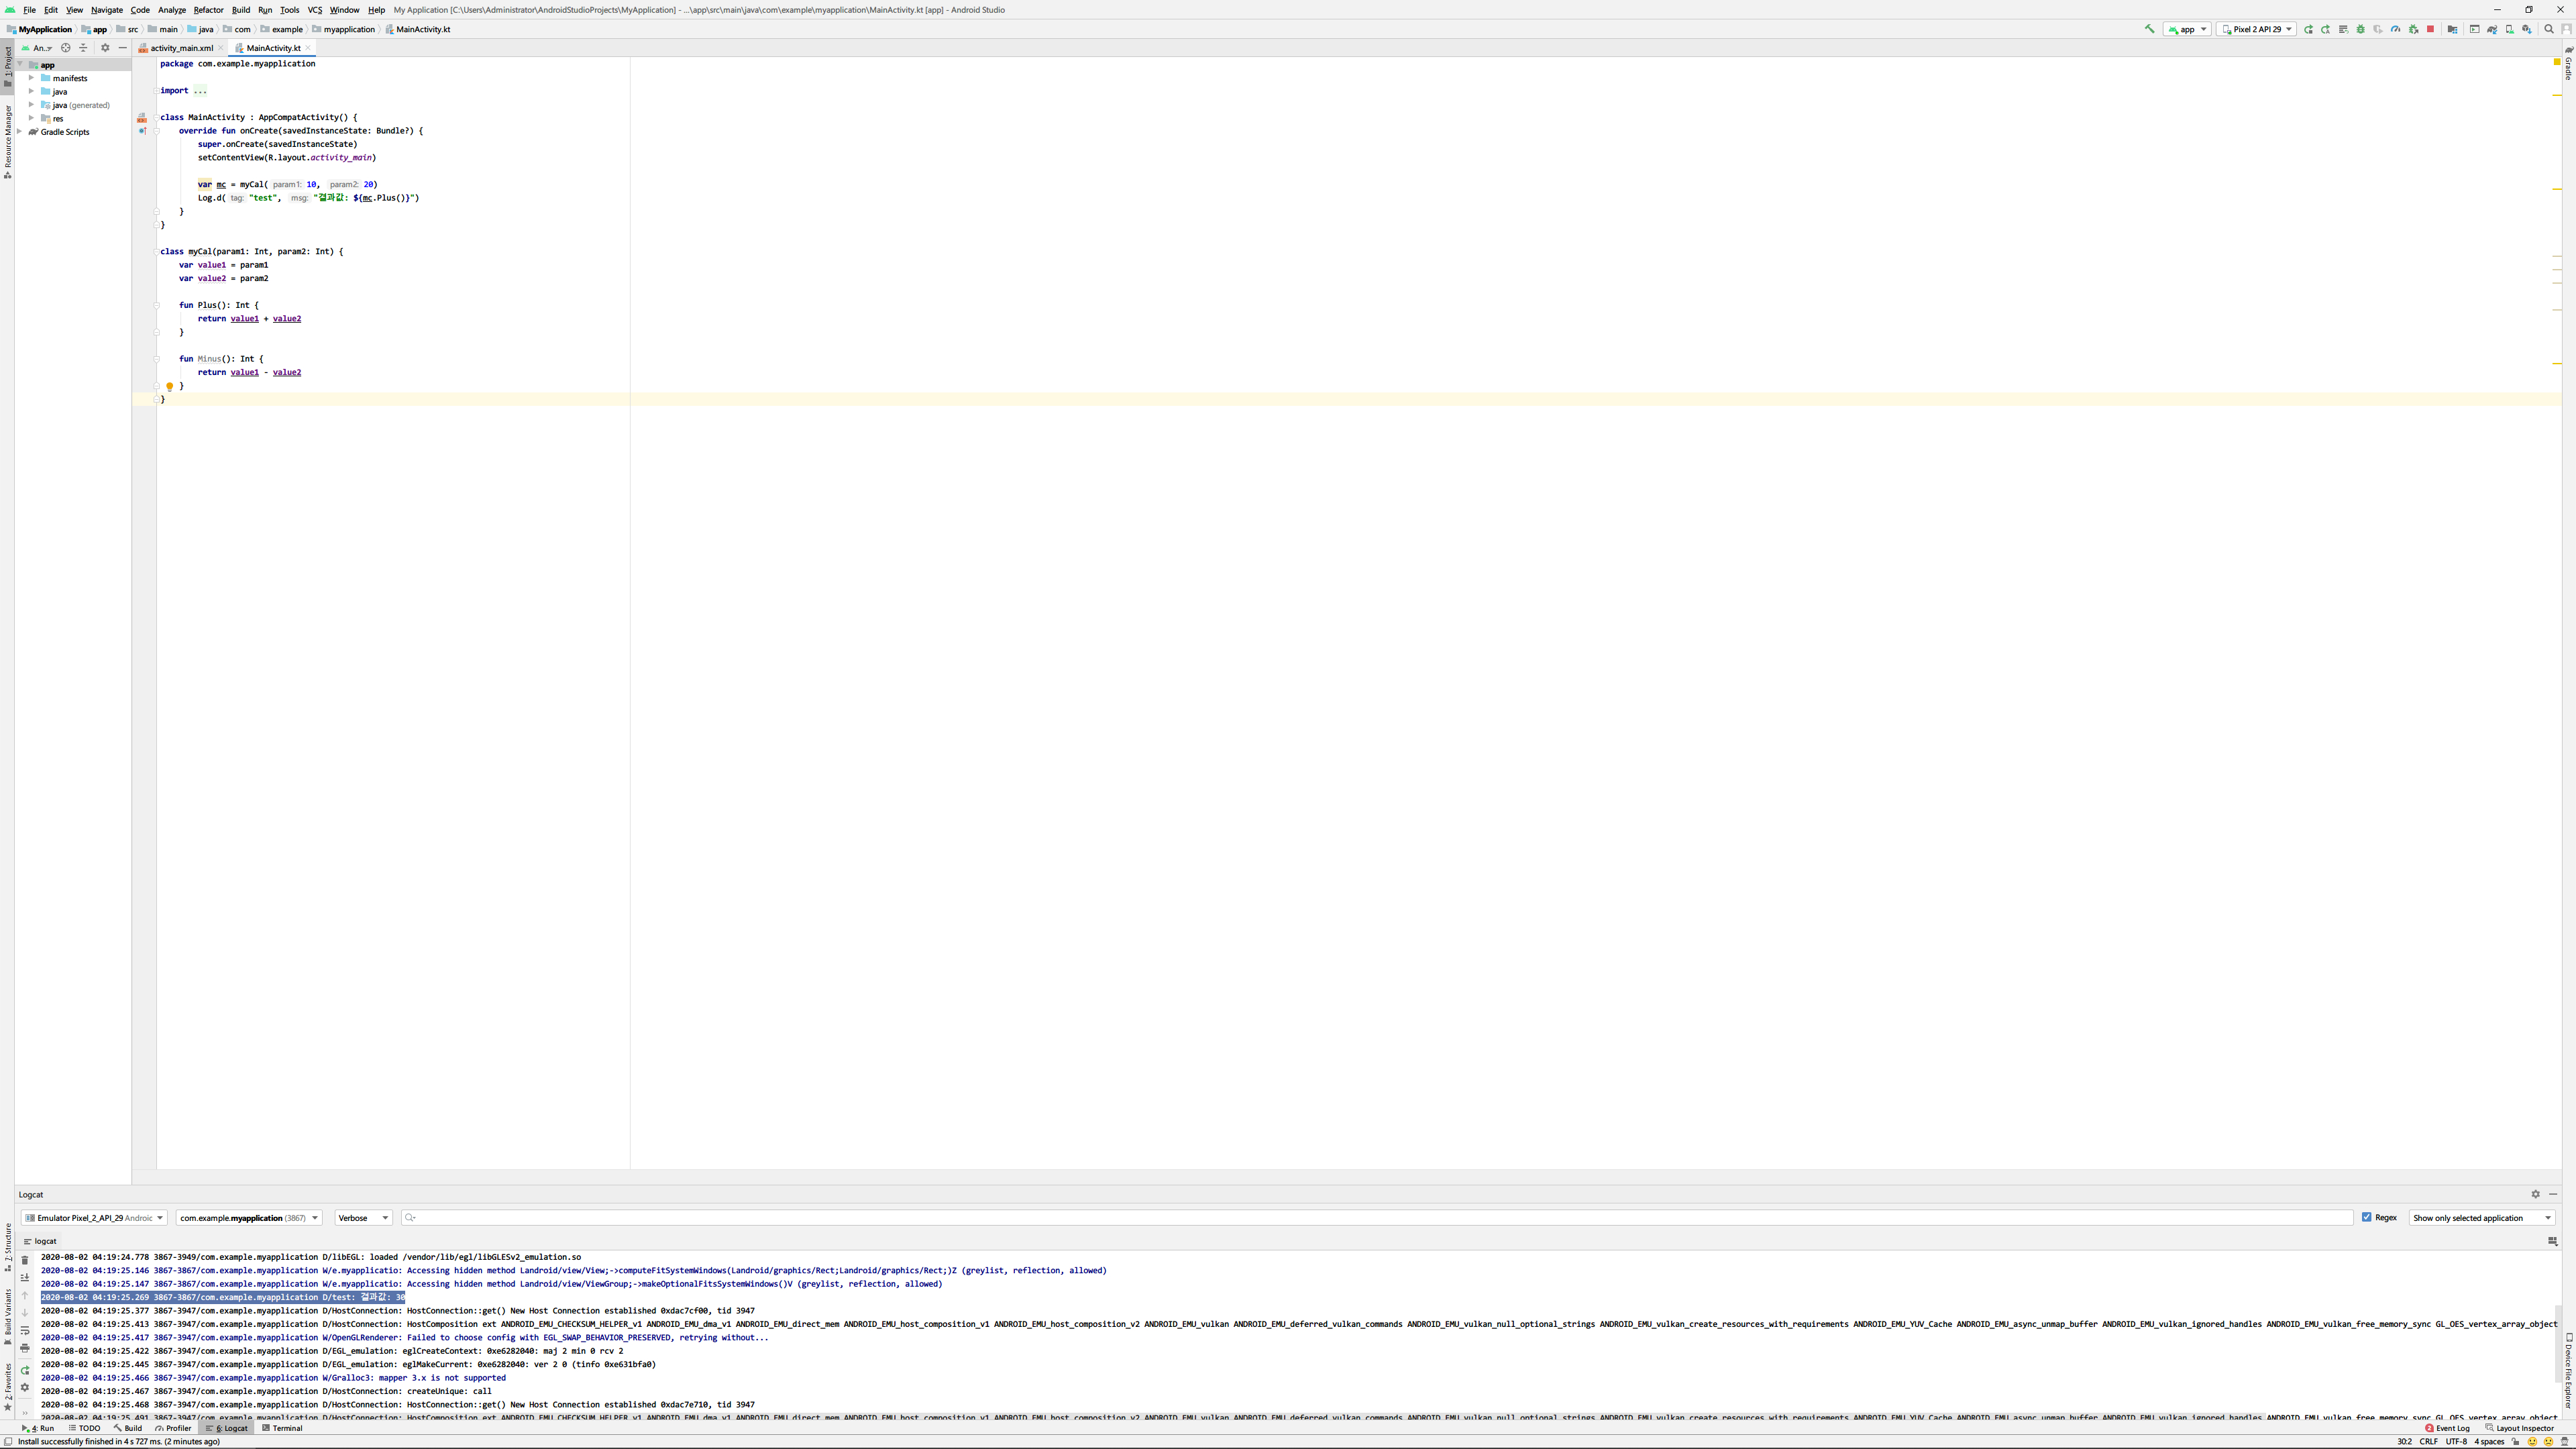Toggle soft-wrap in logcat sidebar
Viewport: 2576px width, 1449px height.
pos(25,1331)
